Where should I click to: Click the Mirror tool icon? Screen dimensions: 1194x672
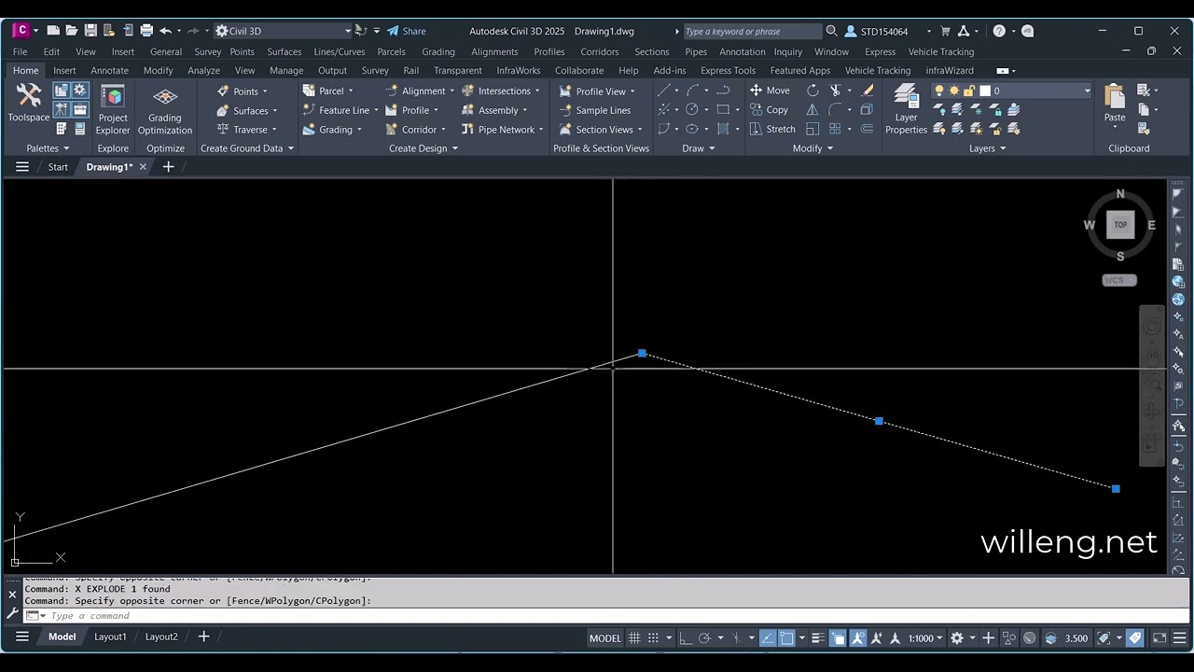[x=812, y=110]
